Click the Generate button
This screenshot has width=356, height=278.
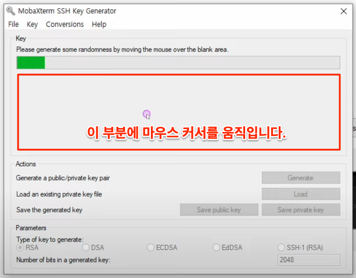coord(301,177)
